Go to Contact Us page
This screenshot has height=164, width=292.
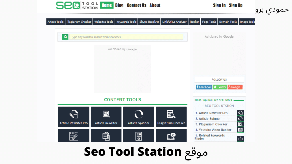coord(137,5)
